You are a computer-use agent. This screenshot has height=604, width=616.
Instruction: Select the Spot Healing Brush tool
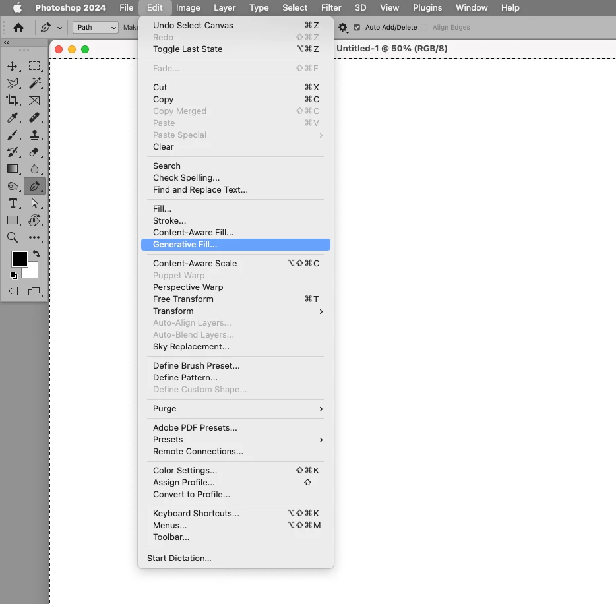coord(34,117)
